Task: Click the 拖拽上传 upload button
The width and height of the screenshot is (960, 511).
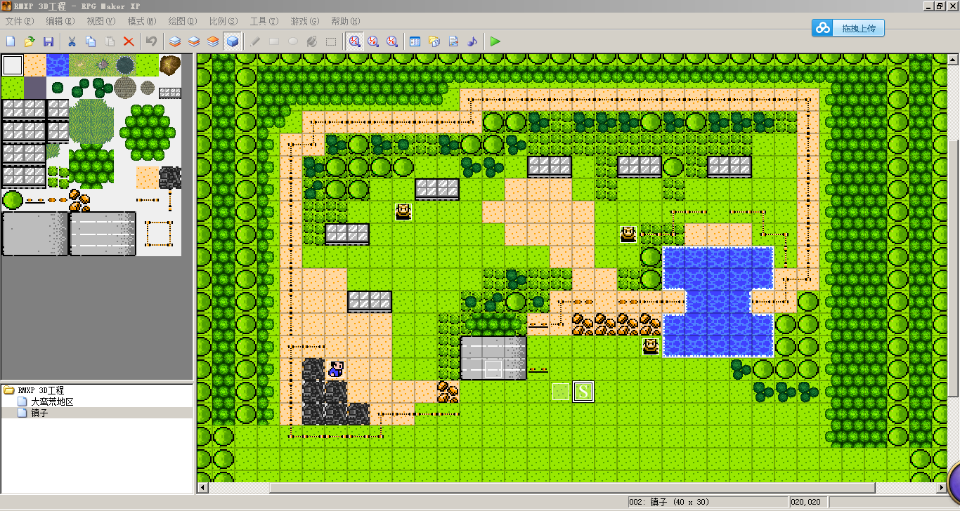Action: click(849, 28)
